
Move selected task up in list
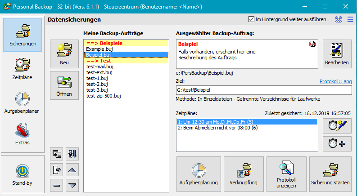pos(72,169)
